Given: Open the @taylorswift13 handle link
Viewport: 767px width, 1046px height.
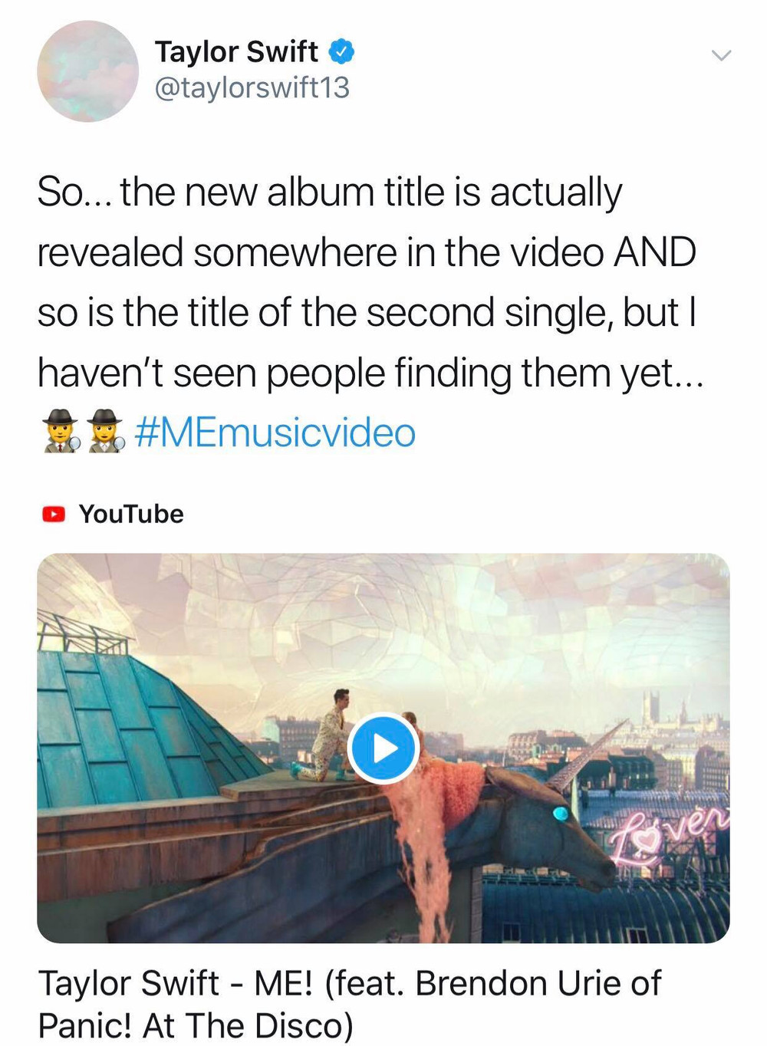Looking at the screenshot, I should 252,87.
